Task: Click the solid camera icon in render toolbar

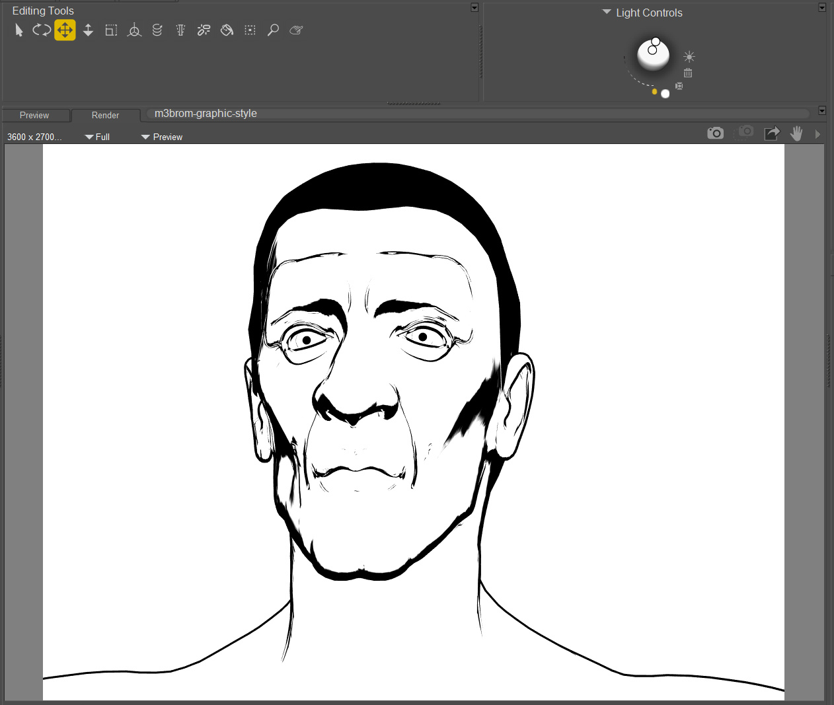Action: coord(715,133)
